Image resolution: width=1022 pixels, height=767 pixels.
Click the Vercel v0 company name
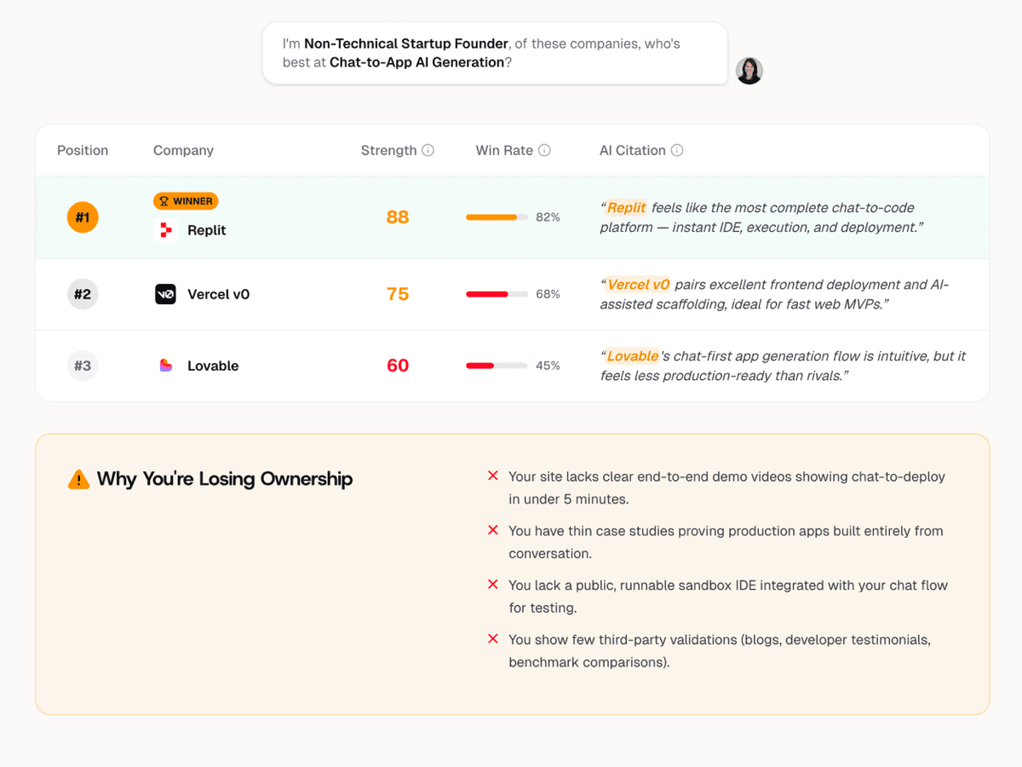219,294
